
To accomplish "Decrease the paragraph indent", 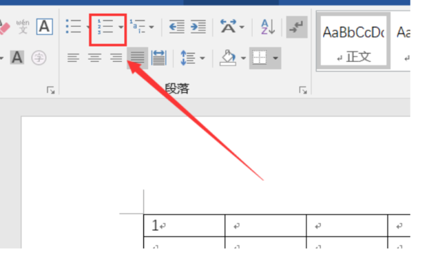I will (177, 27).
